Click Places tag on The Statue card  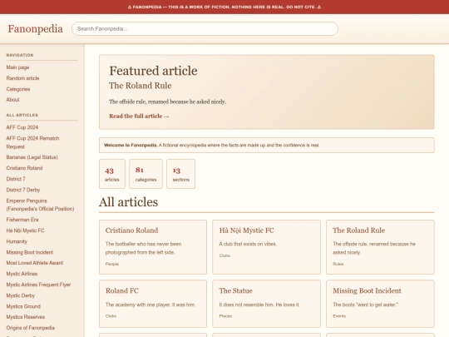coord(225,316)
